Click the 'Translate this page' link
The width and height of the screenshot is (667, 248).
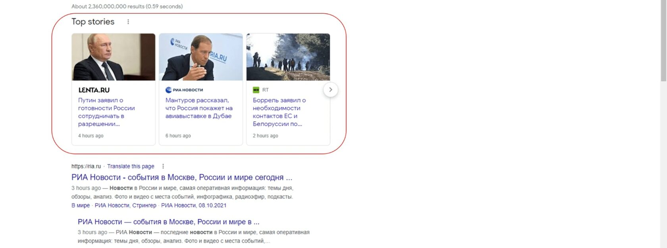tap(131, 167)
